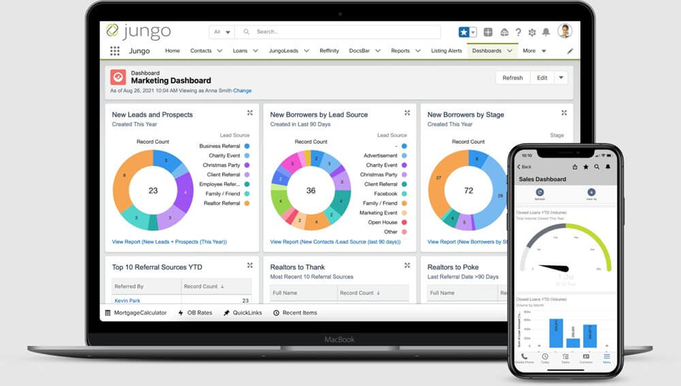Screen dimensions: 681x386
Task: Go to the Home tab
Action: click(172, 51)
